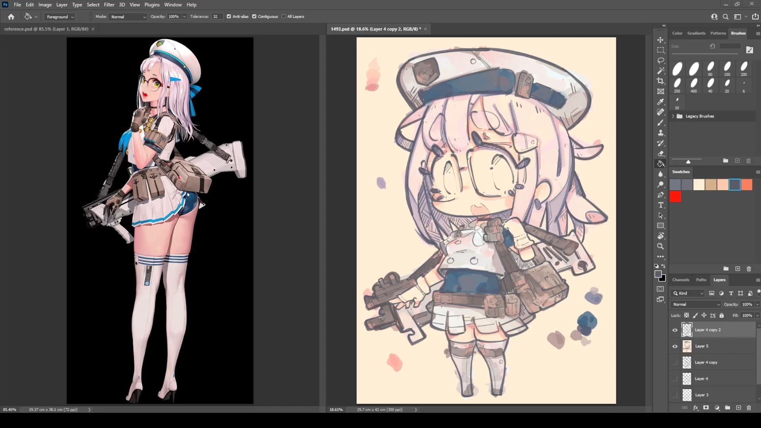Image resolution: width=761 pixels, height=428 pixels.
Task: Select the Eraser tool
Action: coord(660,153)
